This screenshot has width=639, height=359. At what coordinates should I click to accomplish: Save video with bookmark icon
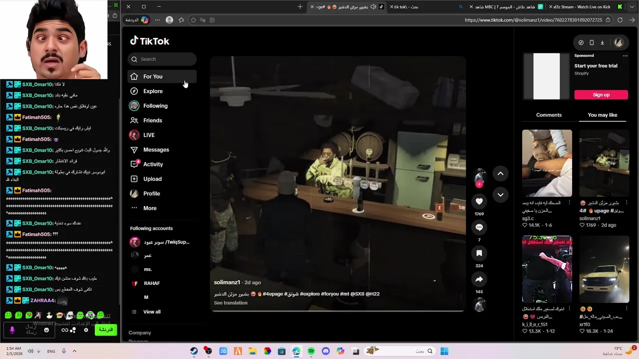pos(479,253)
